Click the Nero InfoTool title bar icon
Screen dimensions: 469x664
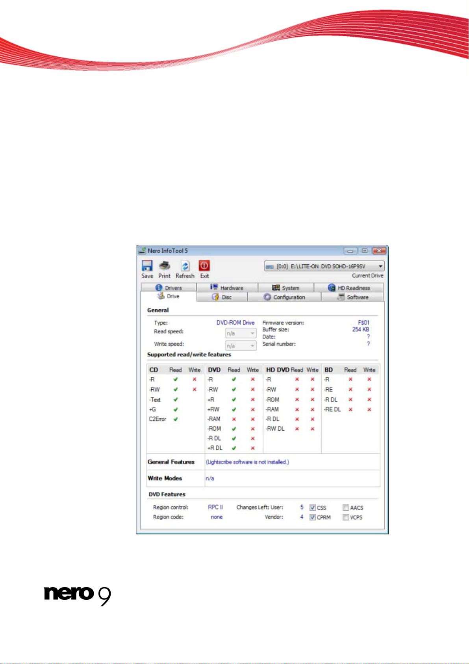coord(142,251)
